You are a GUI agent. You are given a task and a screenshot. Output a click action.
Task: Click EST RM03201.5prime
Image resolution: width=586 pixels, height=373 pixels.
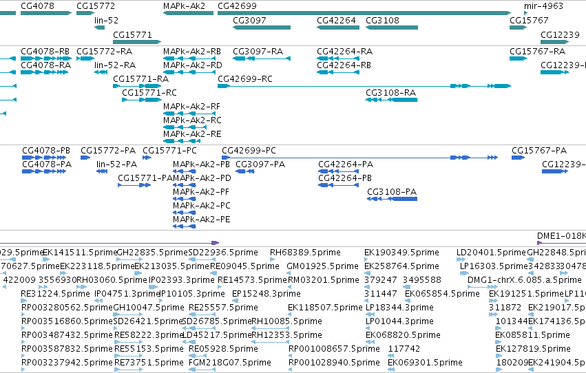323,280
